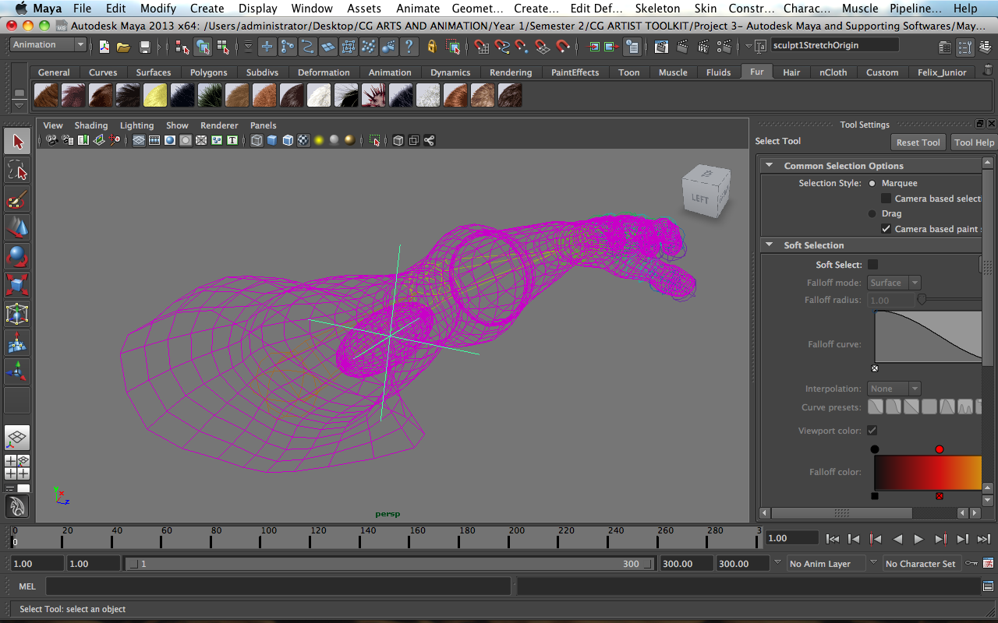Click the Tool Help button
This screenshot has height=623, width=998.
coord(974,143)
